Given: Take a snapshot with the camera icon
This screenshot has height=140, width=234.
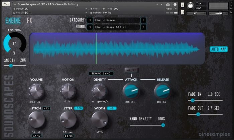Looking at the screenshot, I should click(x=168, y=5).
